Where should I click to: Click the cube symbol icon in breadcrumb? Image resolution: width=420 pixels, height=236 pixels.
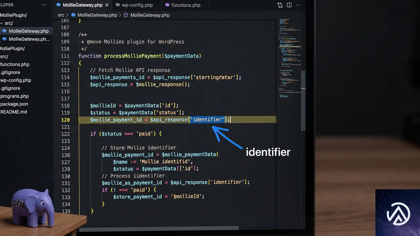coord(126,15)
